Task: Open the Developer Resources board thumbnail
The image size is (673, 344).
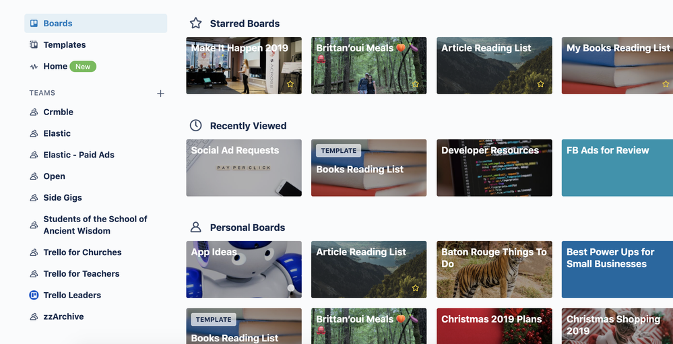Action: 494,168
